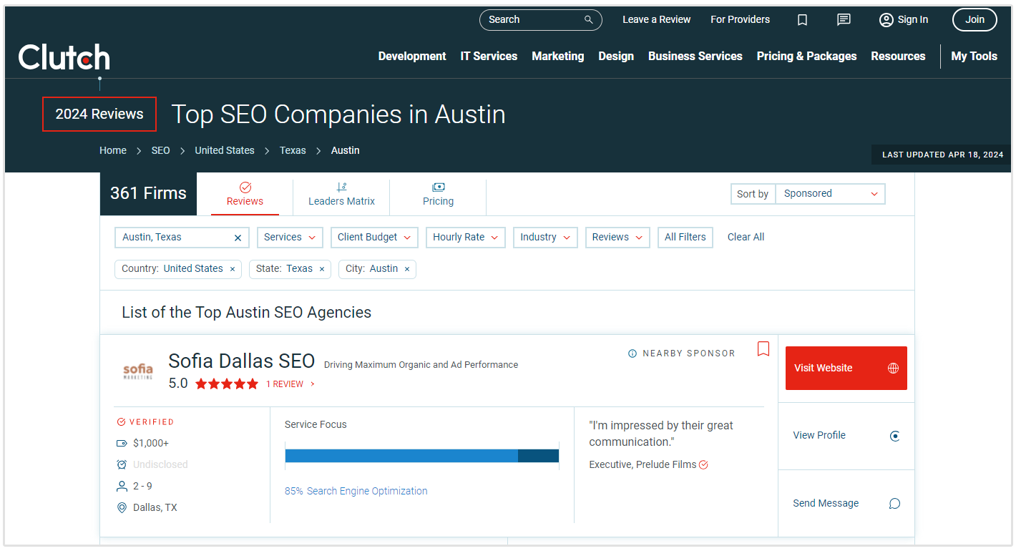
Task: Open the messages icon in header
Action: pyautogui.click(x=844, y=20)
